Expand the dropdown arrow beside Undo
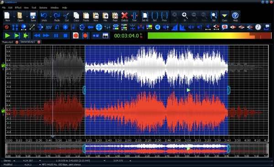The width and height of the screenshot is (274, 167). pos(51,16)
